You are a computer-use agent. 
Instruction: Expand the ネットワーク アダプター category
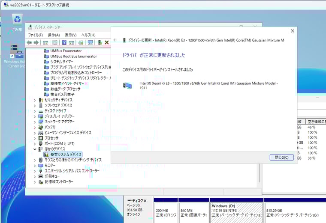tap(35, 122)
